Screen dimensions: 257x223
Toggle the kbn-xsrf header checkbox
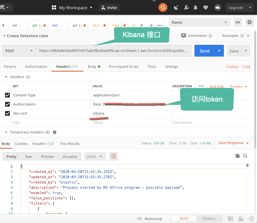point(7,113)
